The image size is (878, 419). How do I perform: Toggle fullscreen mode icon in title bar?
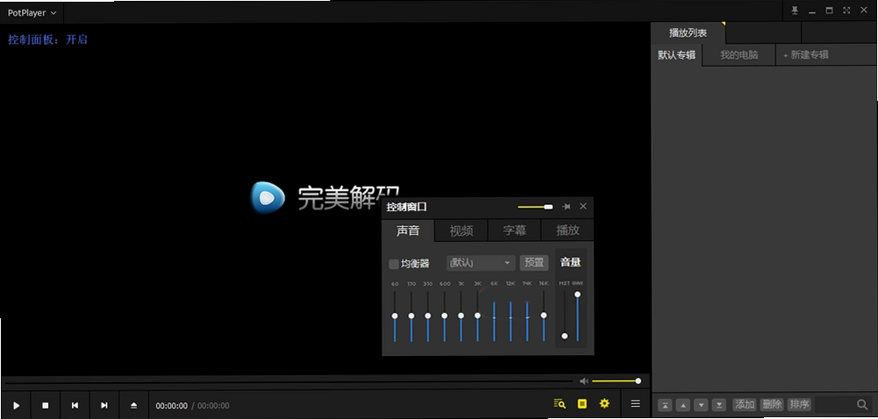tap(846, 11)
